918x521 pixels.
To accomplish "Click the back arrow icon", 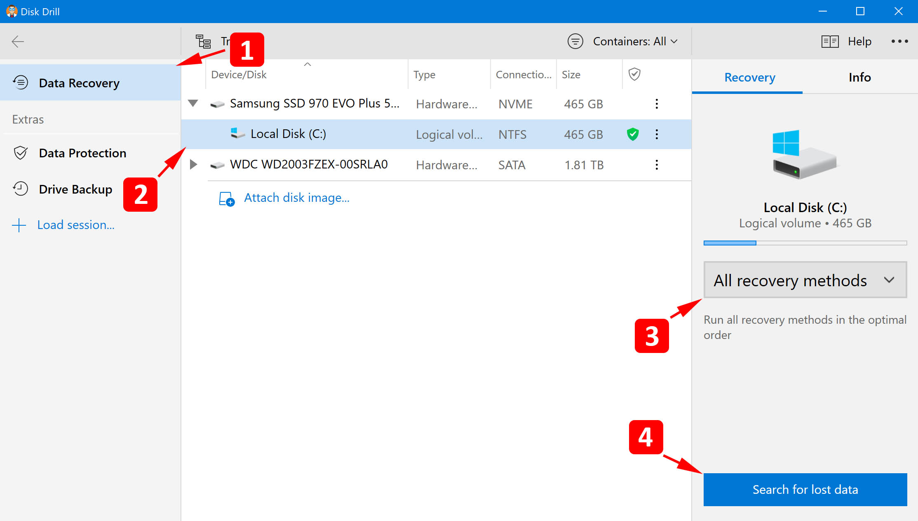I will coord(18,41).
